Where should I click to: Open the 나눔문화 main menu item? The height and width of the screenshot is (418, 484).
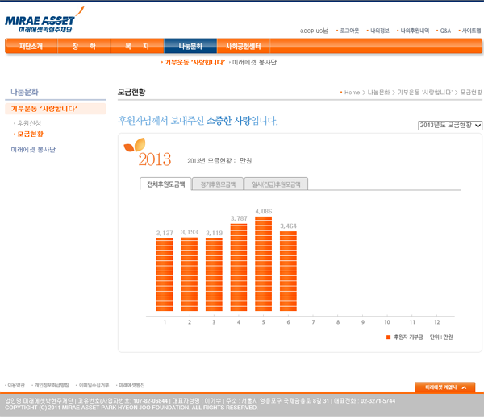pyautogui.click(x=191, y=47)
